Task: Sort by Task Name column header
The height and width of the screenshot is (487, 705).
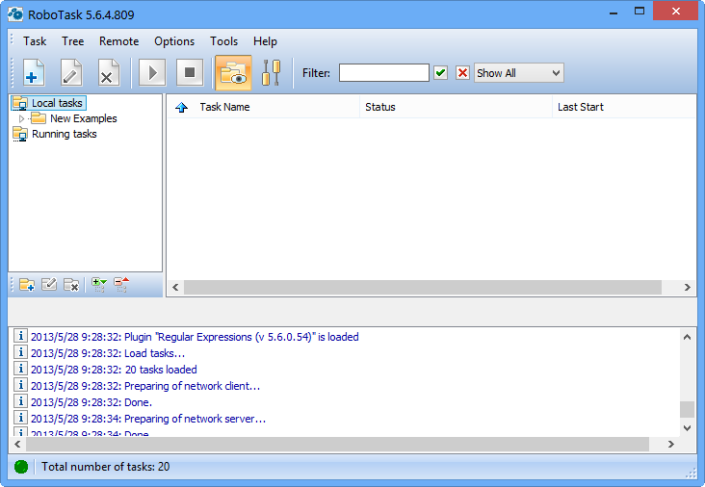Action: click(x=224, y=107)
